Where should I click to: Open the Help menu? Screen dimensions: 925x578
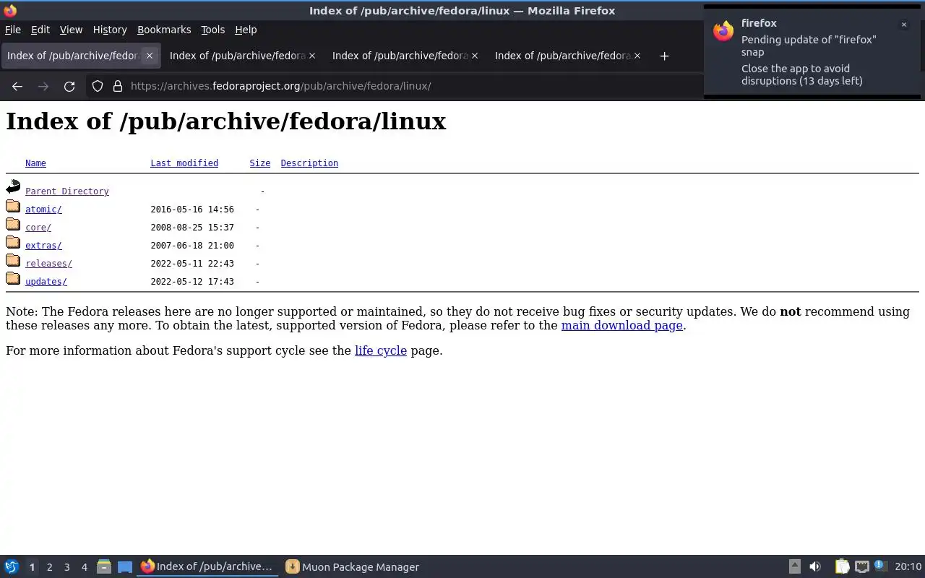[246, 30]
